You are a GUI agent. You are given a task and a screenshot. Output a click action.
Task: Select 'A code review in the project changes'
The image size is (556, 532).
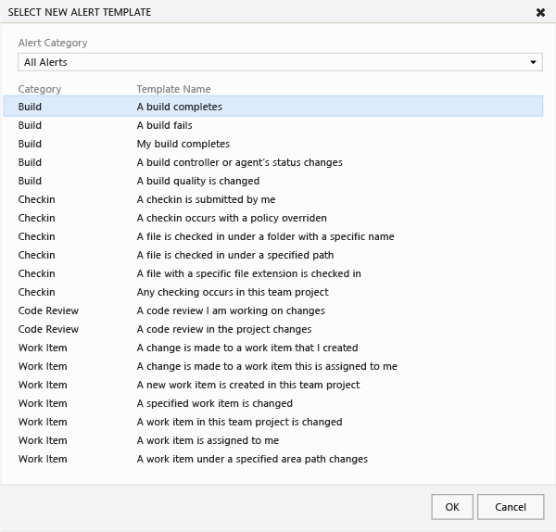pyautogui.click(x=273, y=329)
